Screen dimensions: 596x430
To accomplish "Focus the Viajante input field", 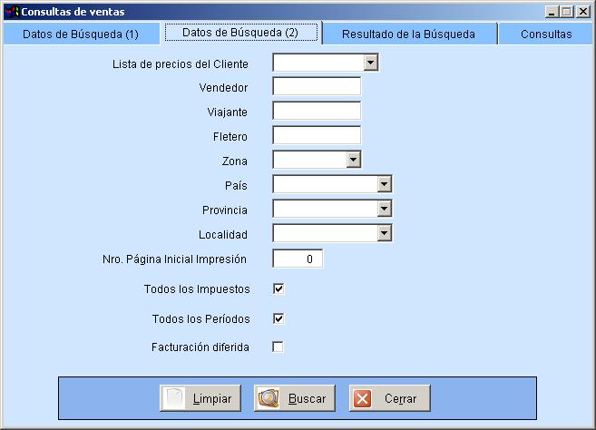I will 317,111.
